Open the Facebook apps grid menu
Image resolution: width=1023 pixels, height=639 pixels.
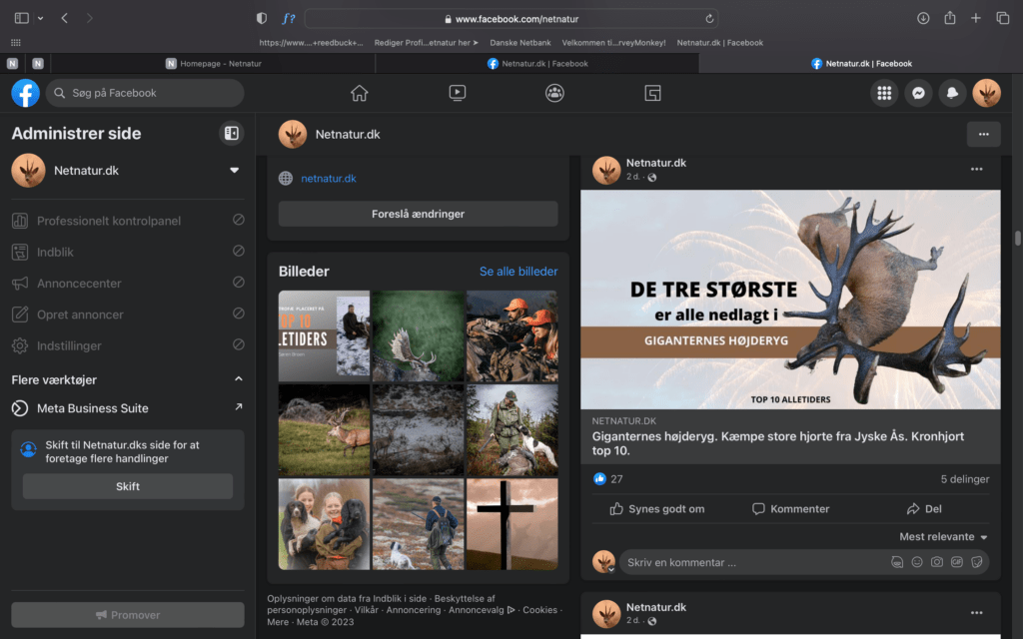(x=883, y=93)
